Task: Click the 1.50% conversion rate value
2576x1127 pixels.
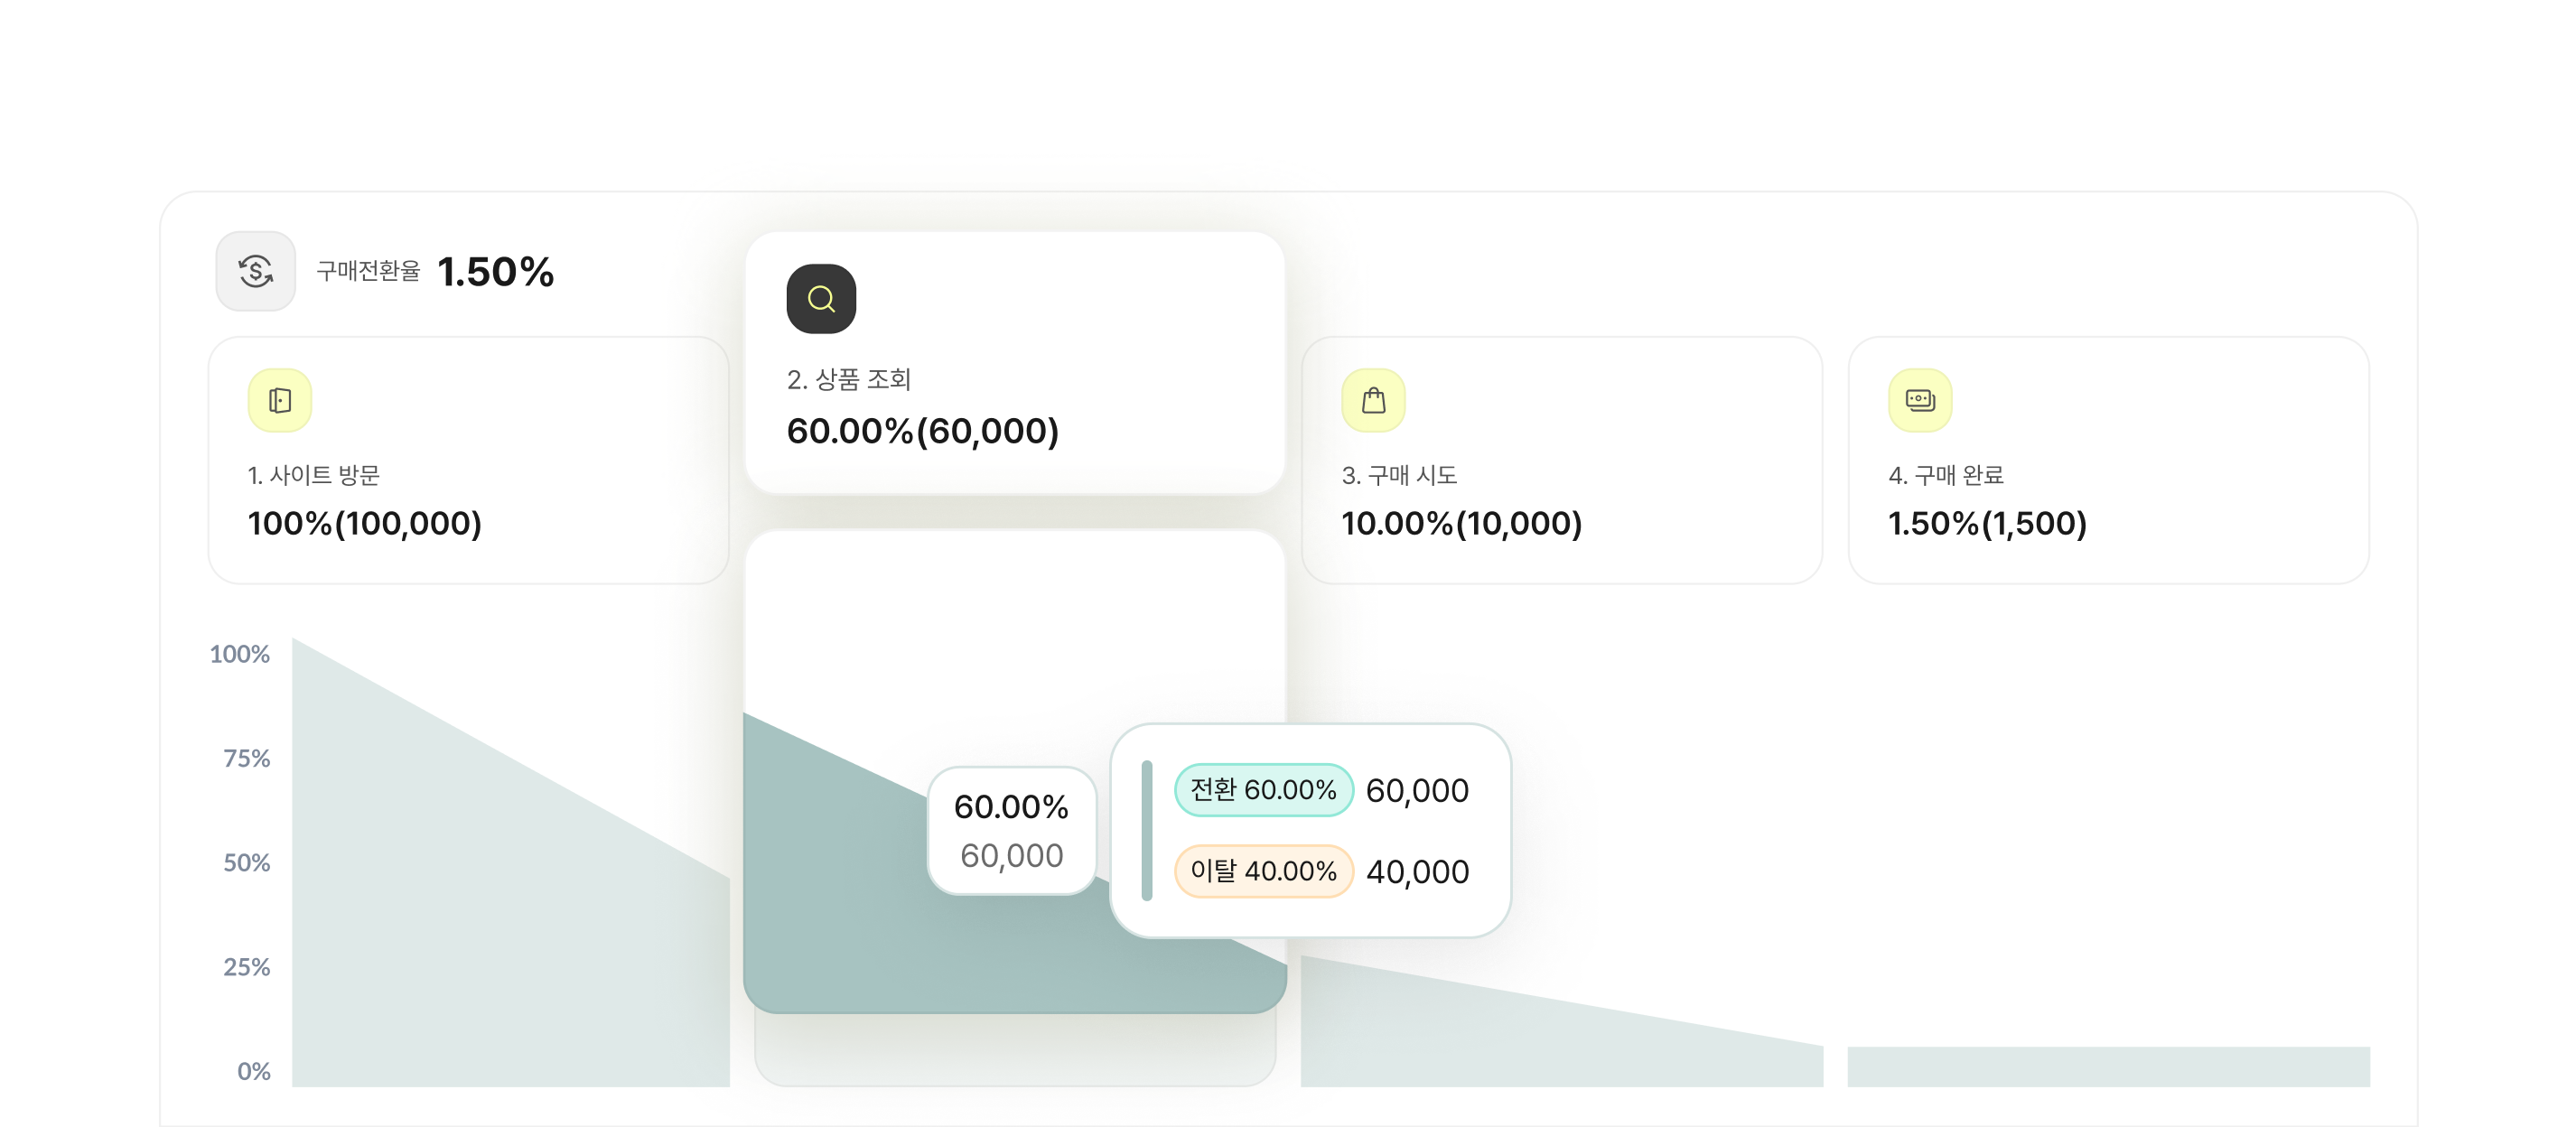Action: 496,272
